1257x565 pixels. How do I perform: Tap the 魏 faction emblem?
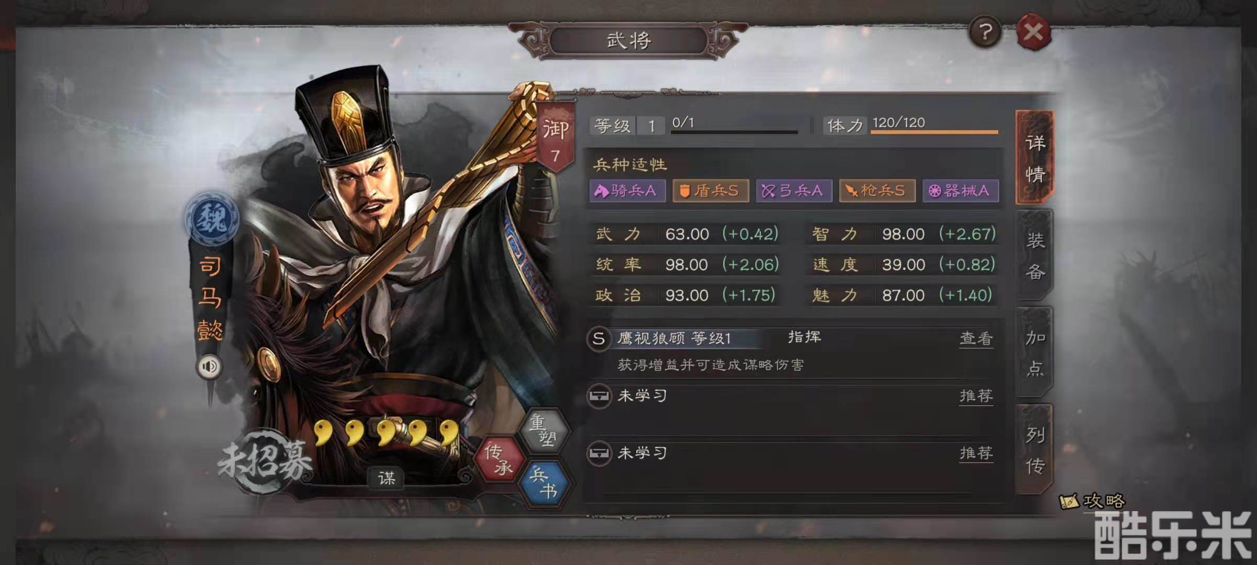coord(212,218)
